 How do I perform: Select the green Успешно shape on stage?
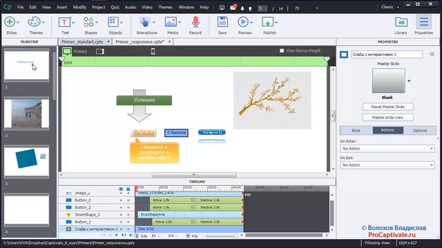pos(144,101)
